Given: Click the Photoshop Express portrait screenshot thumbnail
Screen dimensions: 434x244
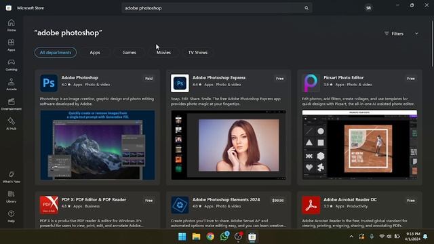Looking at the screenshot, I should click(x=229, y=145).
